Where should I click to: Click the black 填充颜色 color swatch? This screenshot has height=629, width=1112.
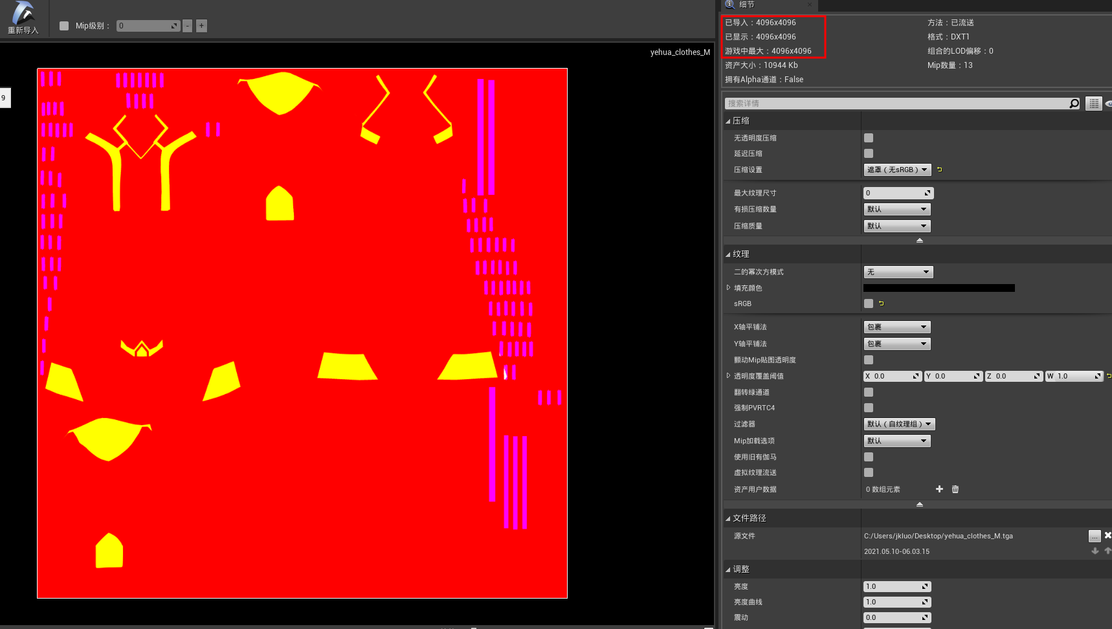[x=939, y=288]
